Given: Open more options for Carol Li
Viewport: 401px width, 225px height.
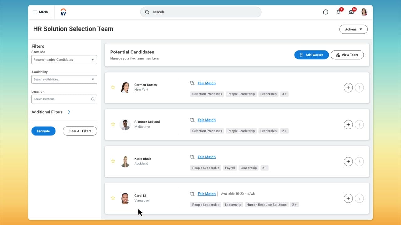Looking at the screenshot, I should click(x=359, y=198).
